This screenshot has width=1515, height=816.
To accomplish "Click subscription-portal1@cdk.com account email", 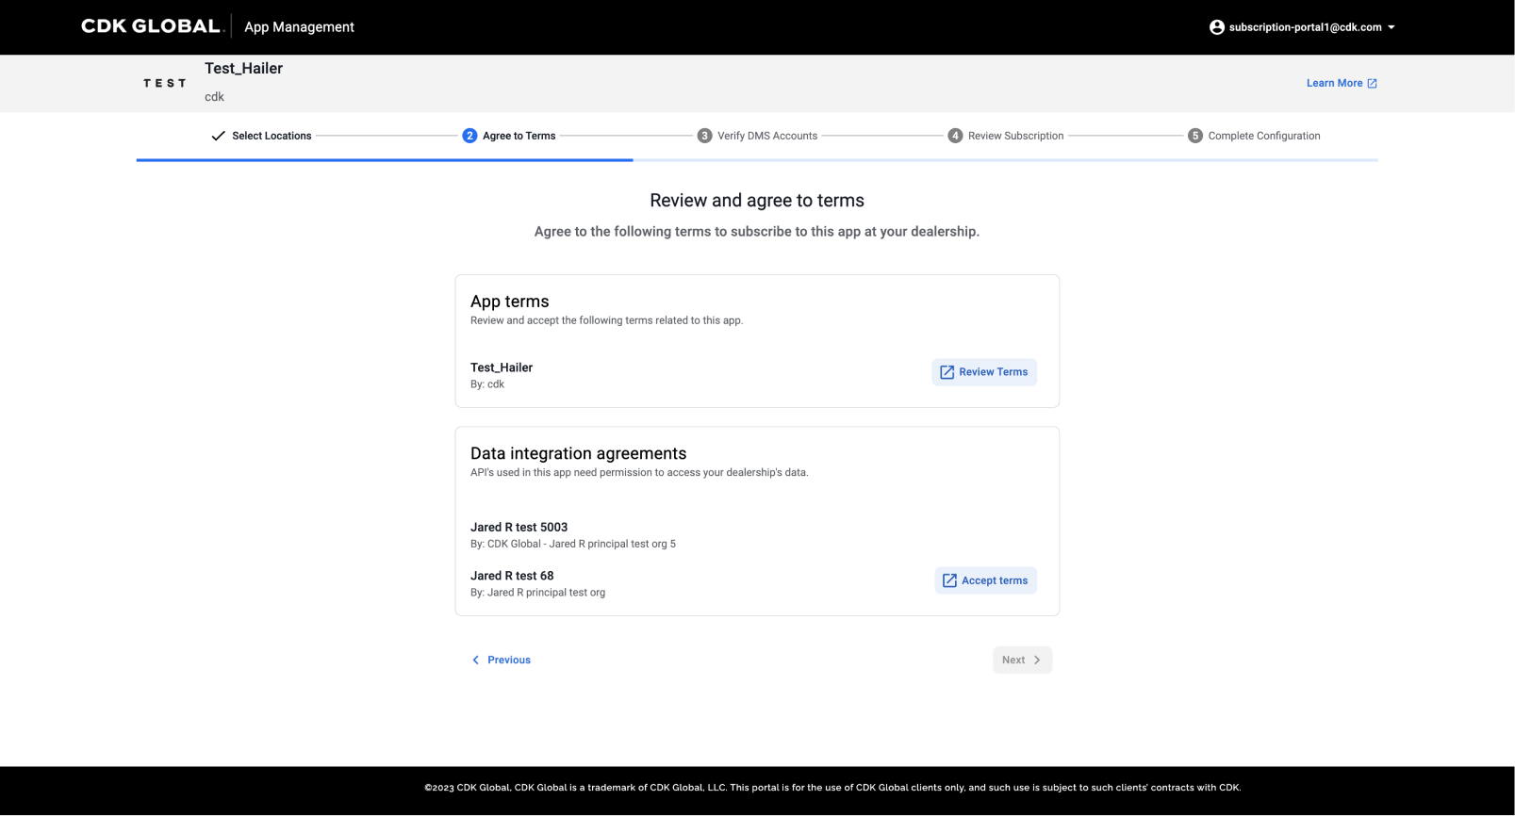I will (1305, 27).
